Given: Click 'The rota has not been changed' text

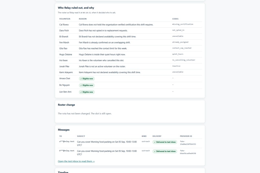Looking at the screenshot, I should (x=85, y=114).
